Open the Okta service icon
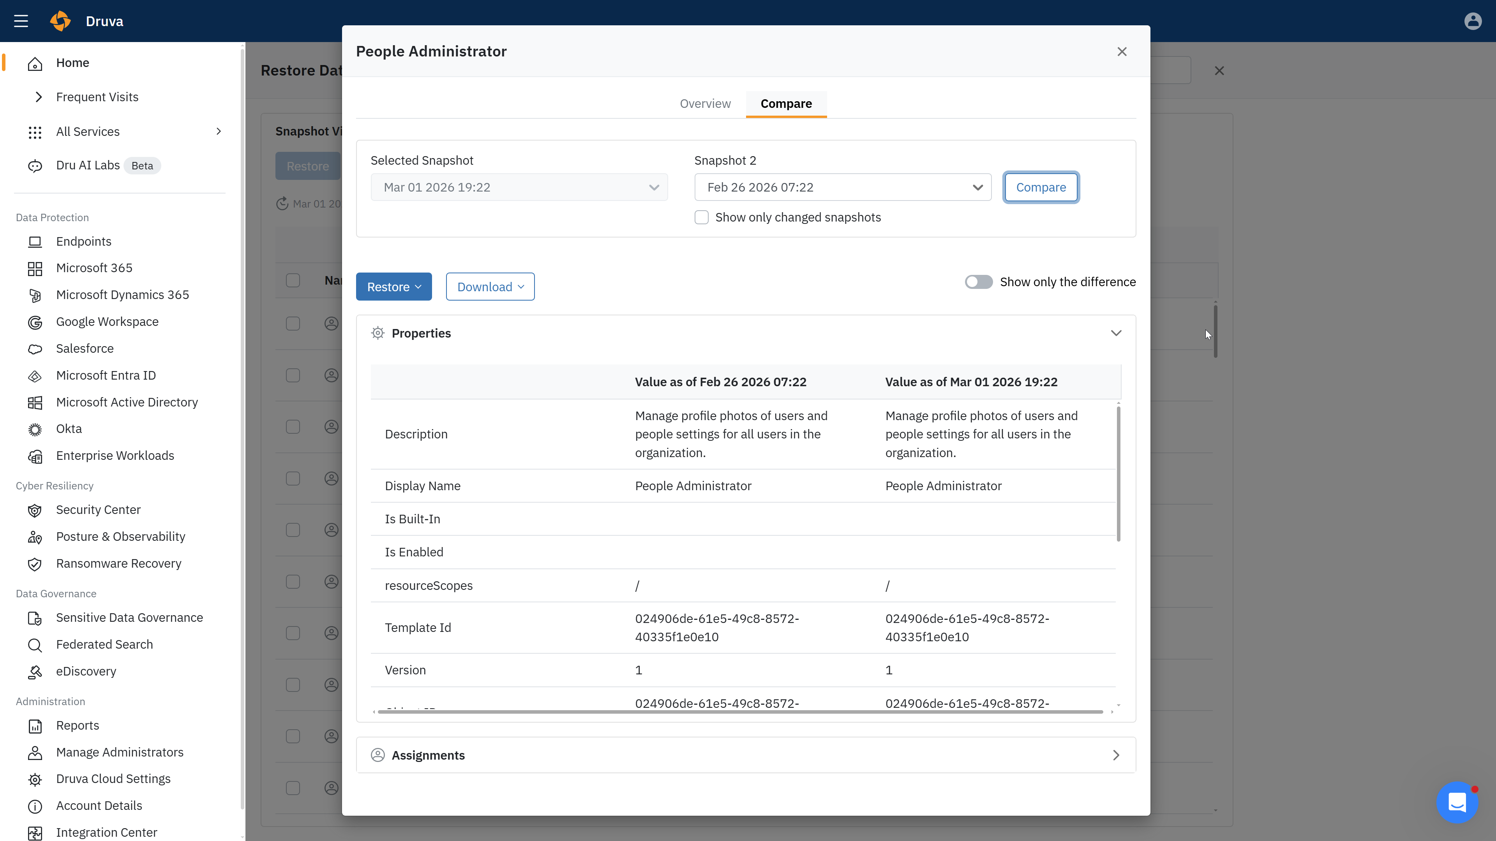This screenshot has width=1496, height=841. coord(35,429)
